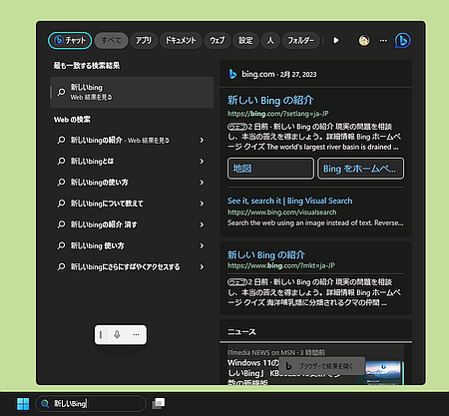
Task: Show more filter tabs with play arrow
Action: [x=336, y=41]
